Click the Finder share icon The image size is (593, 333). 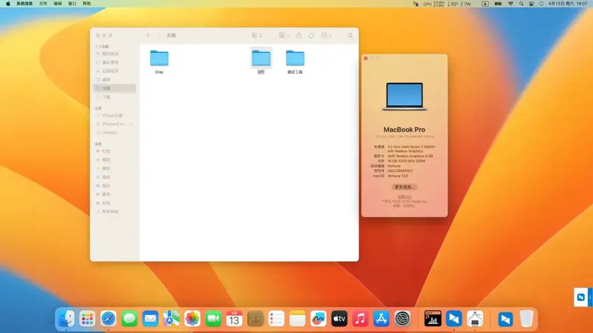pos(299,35)
